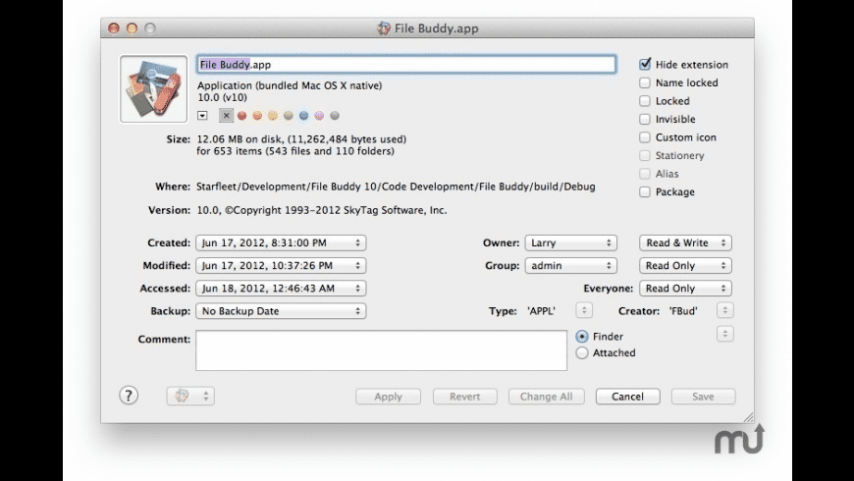Change Everyone permission Read Only popup
The height and width of the screenshot is (481, 854).
[686, 289]
